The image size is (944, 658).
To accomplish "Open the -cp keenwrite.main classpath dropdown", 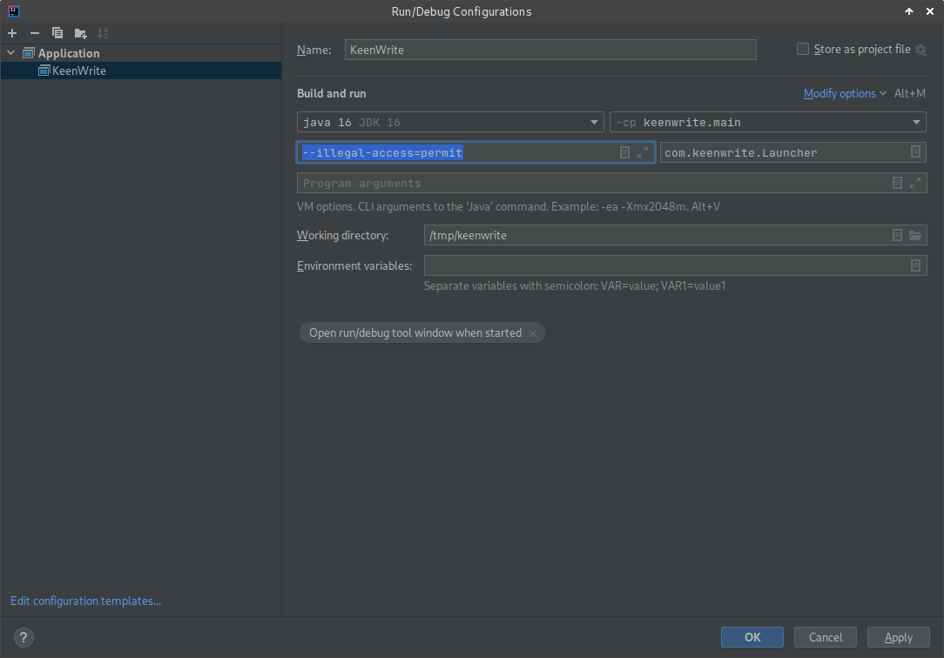I will (x=767, y=123).
